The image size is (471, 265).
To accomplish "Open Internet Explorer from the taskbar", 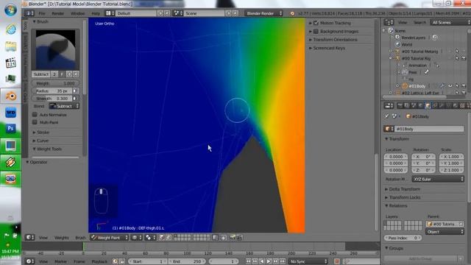I will click(10, 29).
